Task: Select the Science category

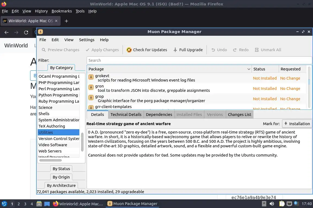Action: tap(58, 108)
